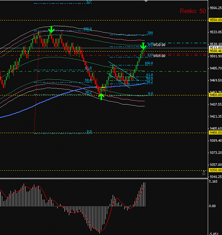Click the green down arrow beside the 168 label

pos(143,46)
